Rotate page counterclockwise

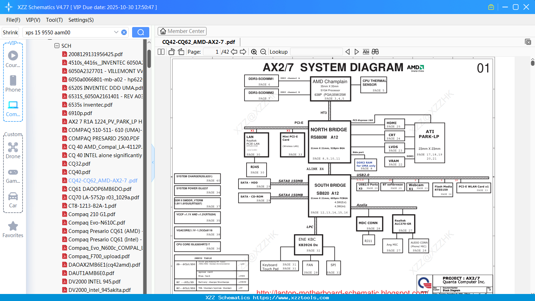[171, 52]
